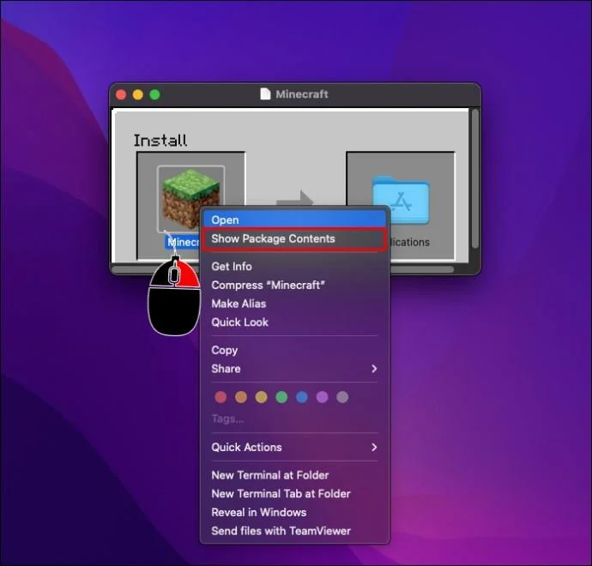
Task: Choose New Terminal at Folder
Action: click(x=294, y=475)
